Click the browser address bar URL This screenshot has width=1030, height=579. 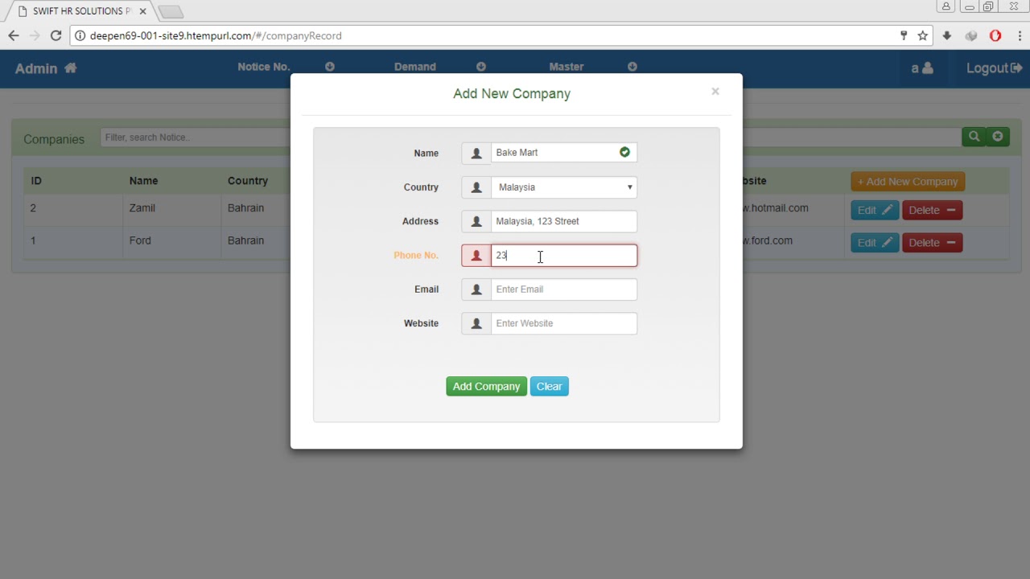pos(216,35)
